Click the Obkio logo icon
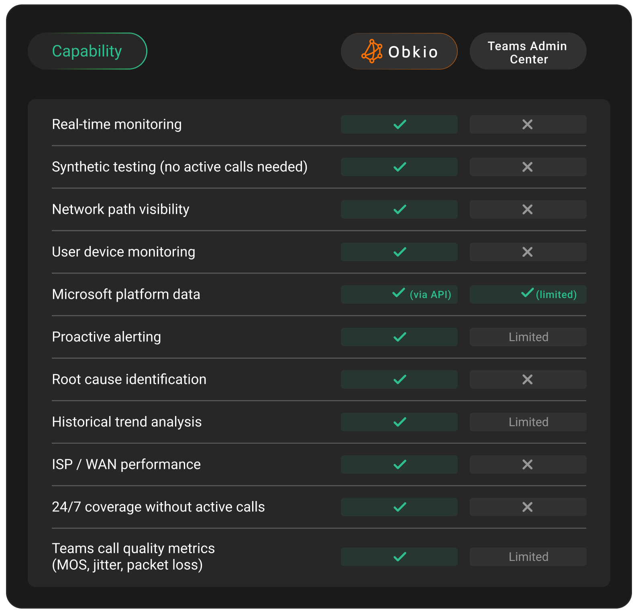The height and width of the screenshot is (613, 638). (372, 51)
